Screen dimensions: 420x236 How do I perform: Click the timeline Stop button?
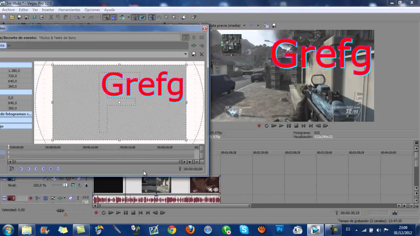coord(133,213)
